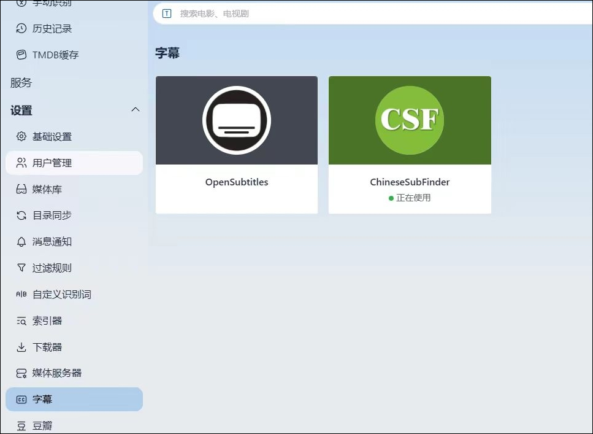Collapse the 设置 section chevron
The image size is (593, 434).
point(136,110)
